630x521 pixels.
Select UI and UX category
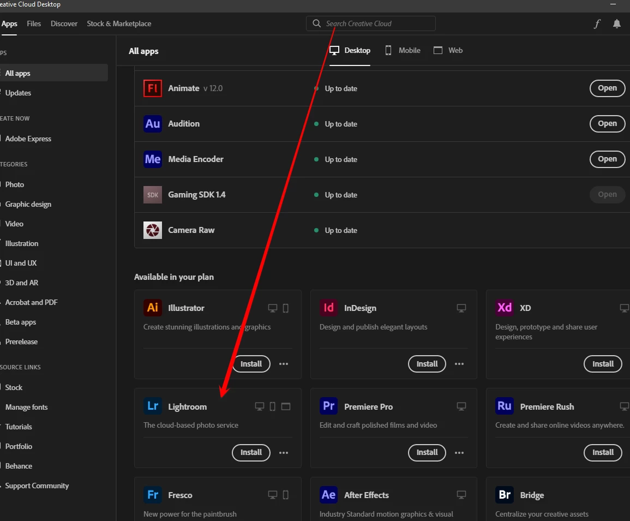(21, 264)
